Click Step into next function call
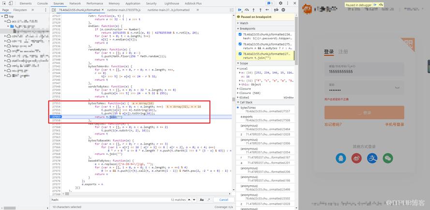 [253, 10]
